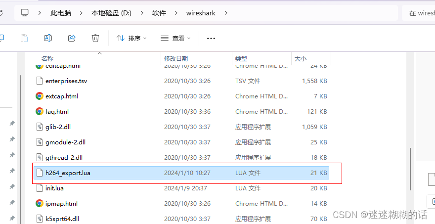Select the k5sprt64.dll file
The height and width of the screenshot is (224, 435).
[181, 219]
